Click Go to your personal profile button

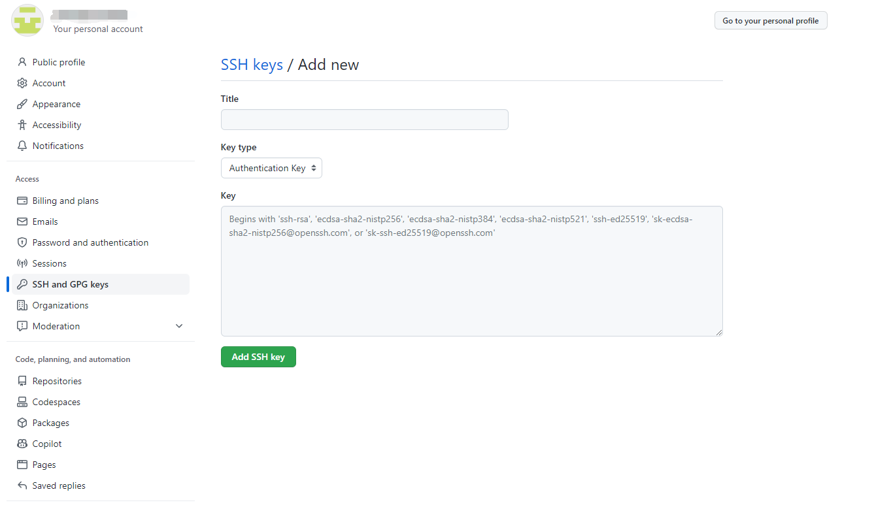771,21
